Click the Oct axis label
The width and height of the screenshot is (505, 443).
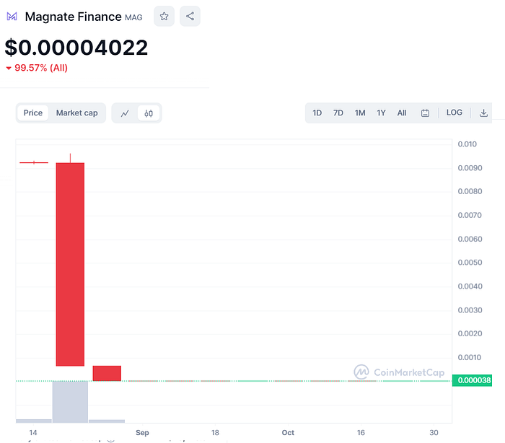(x=288, y=433)
